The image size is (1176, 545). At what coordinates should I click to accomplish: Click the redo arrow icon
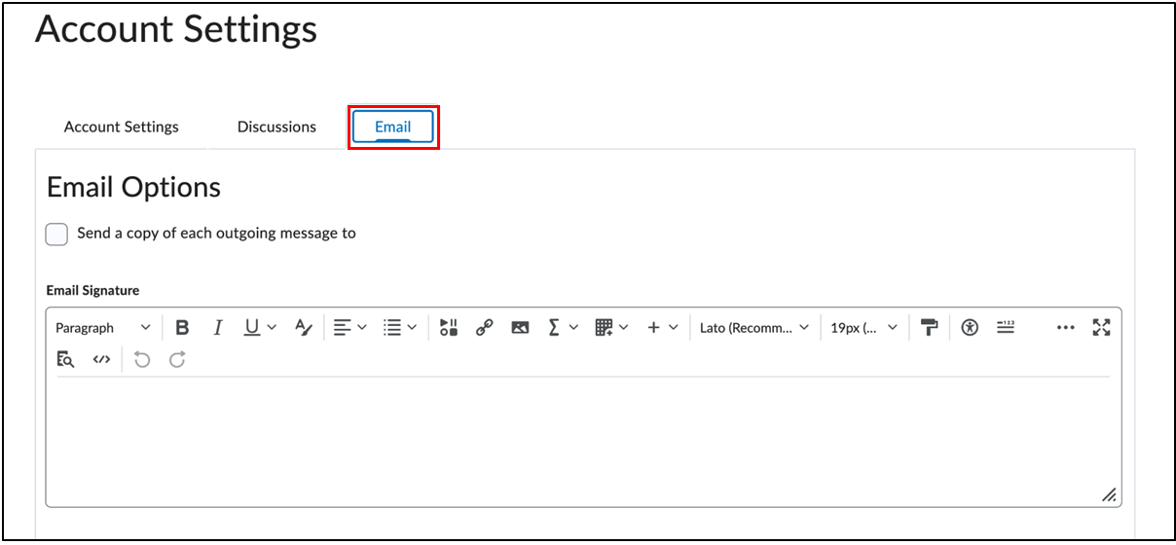click(x=177, y=360)
